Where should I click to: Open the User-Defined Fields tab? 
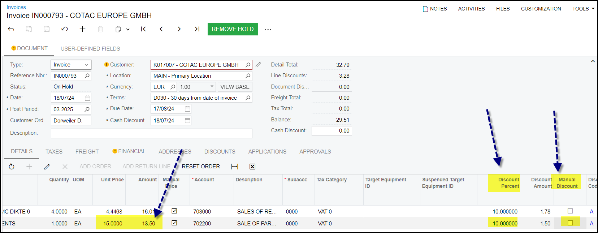90,49
